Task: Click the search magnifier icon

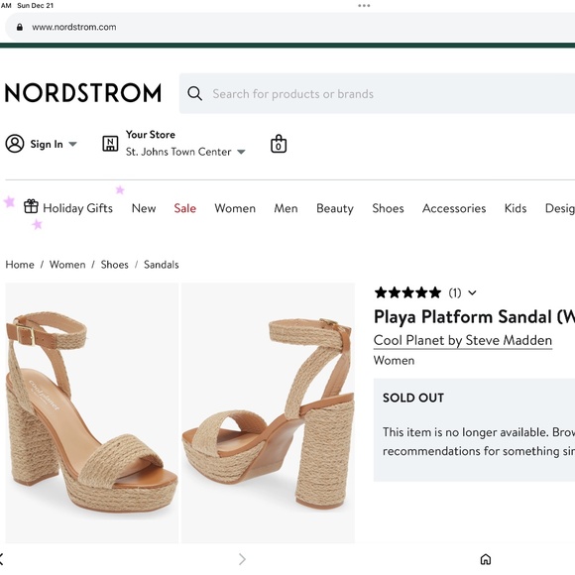Action: pyautogui.click(x=194, y=93)
